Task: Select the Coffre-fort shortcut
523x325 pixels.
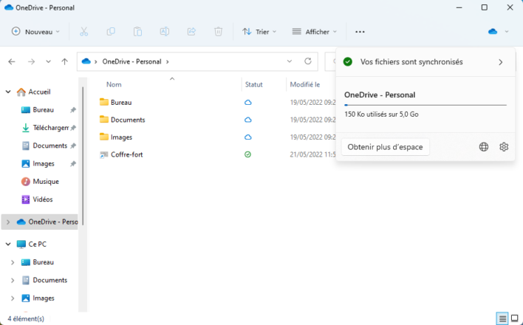Action: 127,154
